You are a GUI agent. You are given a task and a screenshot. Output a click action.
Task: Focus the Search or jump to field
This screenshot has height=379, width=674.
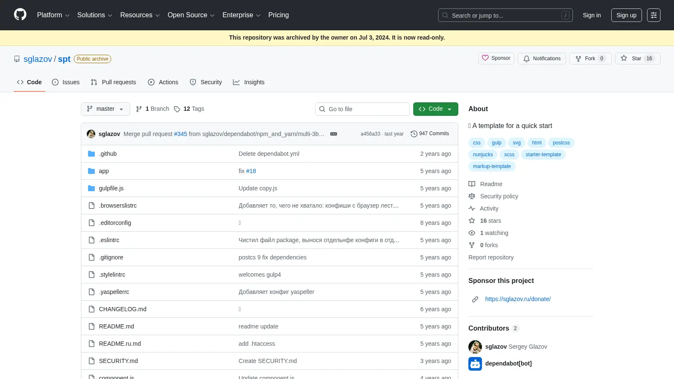click(x=505, y=15)
